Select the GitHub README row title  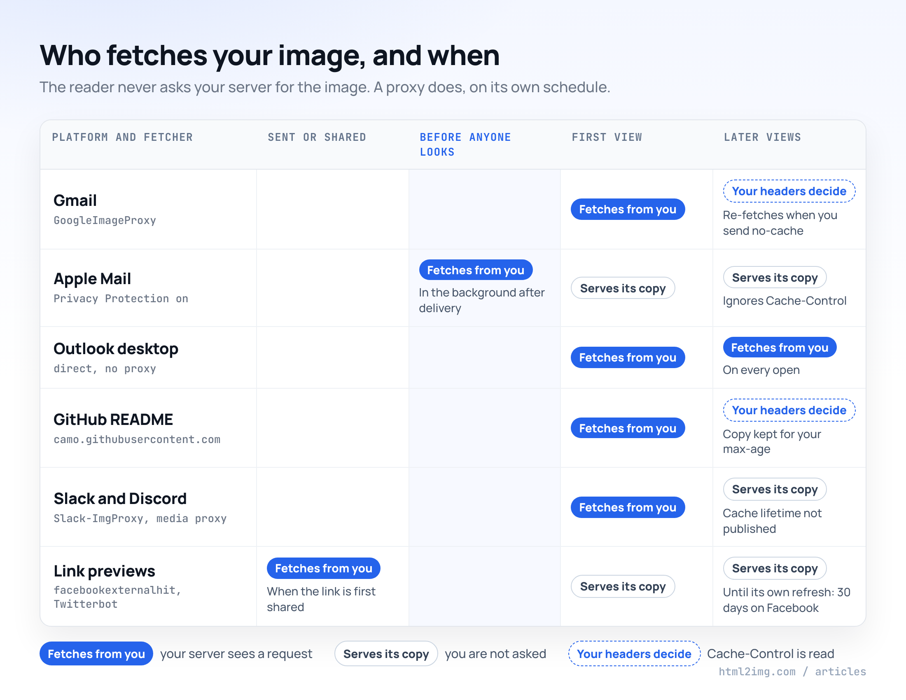(x=113, y=420)
